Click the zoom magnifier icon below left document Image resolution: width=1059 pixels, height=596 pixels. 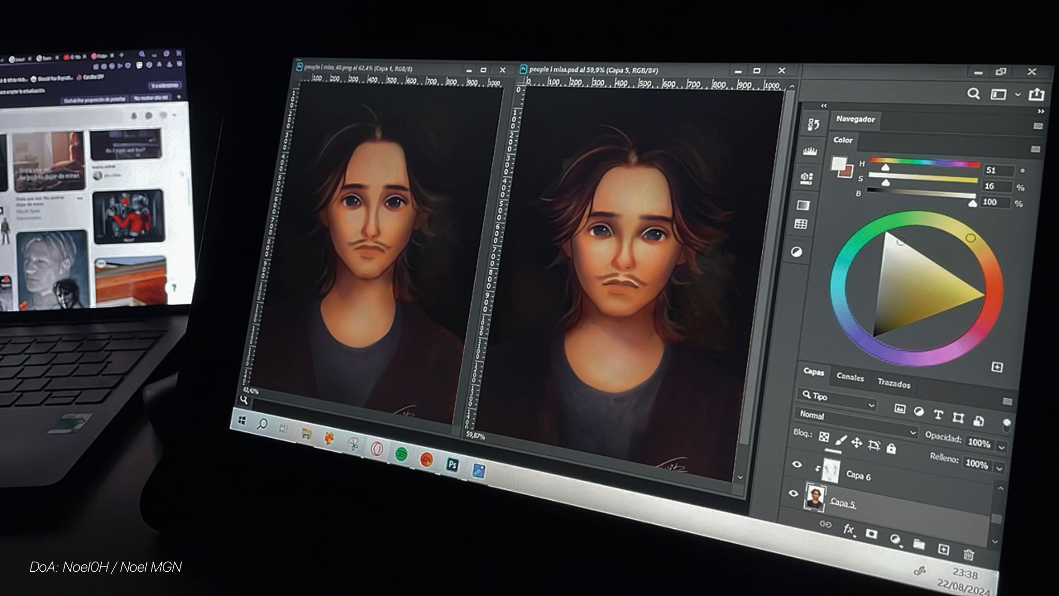[x=244, y=399]
